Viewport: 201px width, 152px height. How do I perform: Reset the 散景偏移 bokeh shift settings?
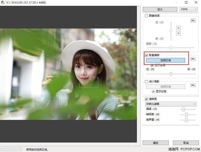pyautogui.click(x=193, y=59)
